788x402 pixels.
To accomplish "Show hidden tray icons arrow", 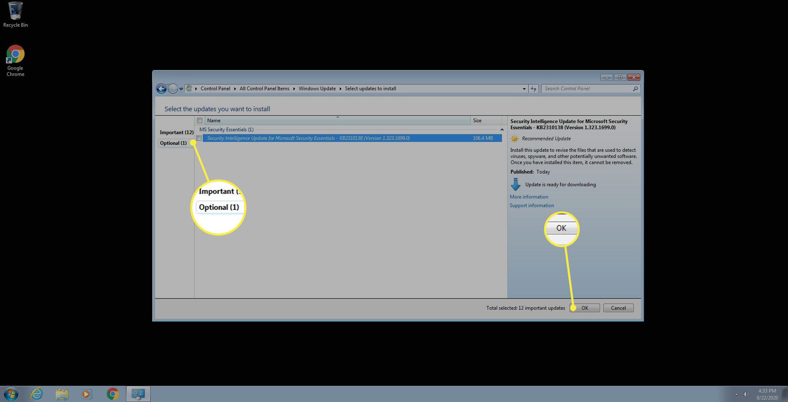I will pos(736,395).
